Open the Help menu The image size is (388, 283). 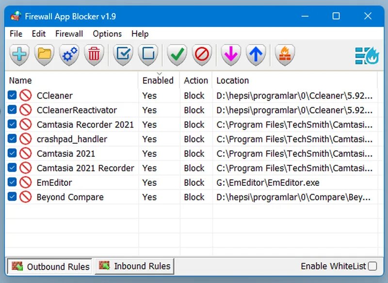pyautogui.click(x=140, y=33)
